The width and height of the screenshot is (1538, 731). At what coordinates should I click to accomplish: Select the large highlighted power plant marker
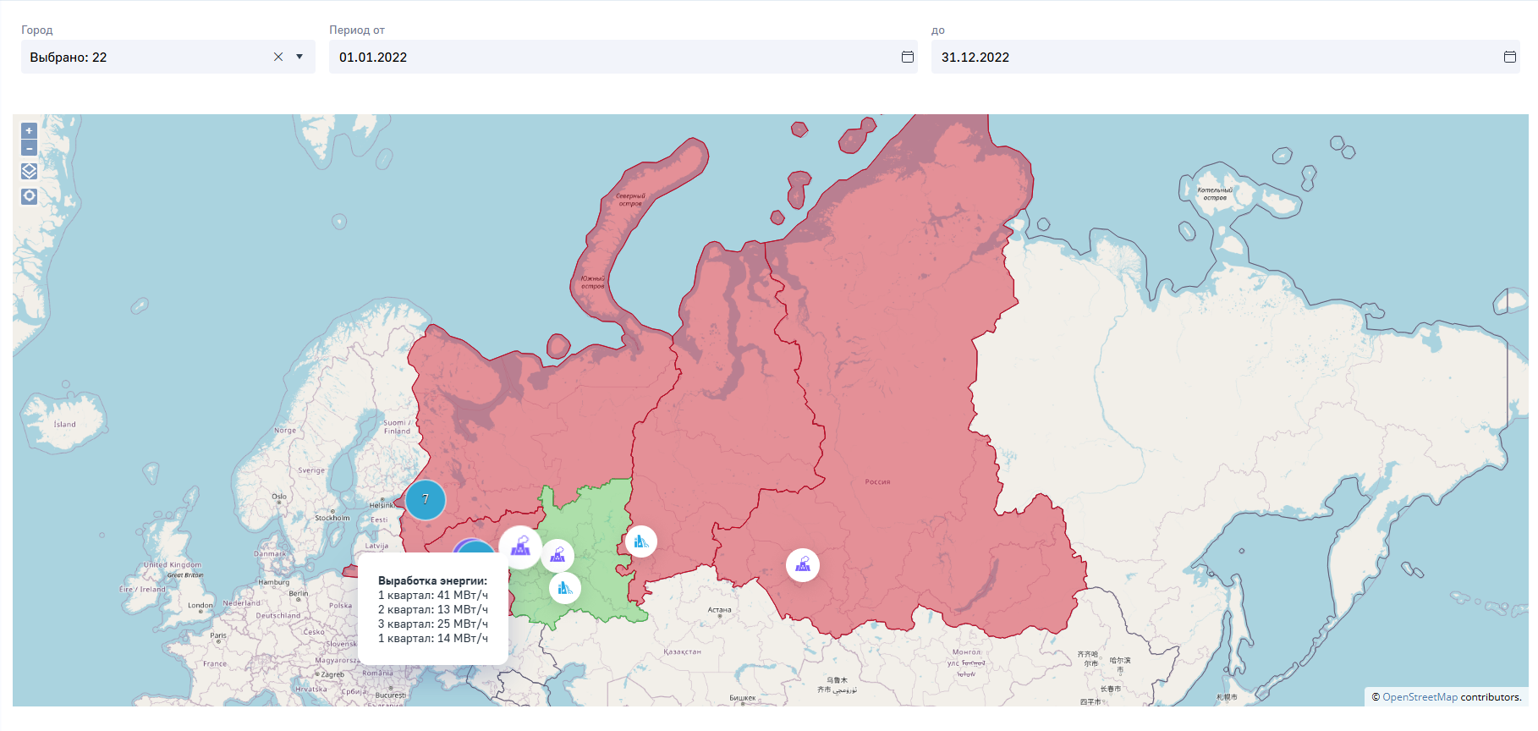point(520,547)
